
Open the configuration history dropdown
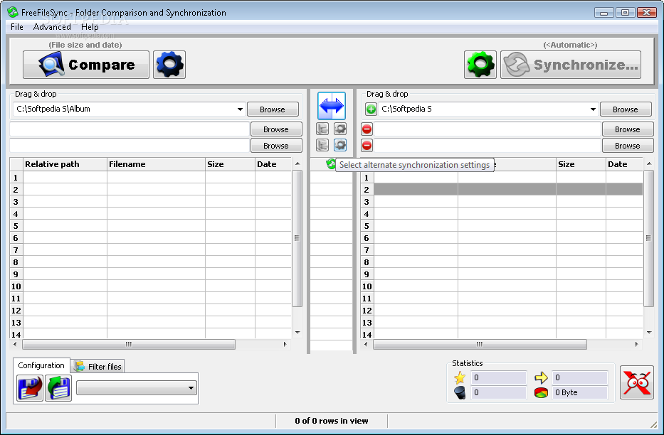(x=191, y=387)
